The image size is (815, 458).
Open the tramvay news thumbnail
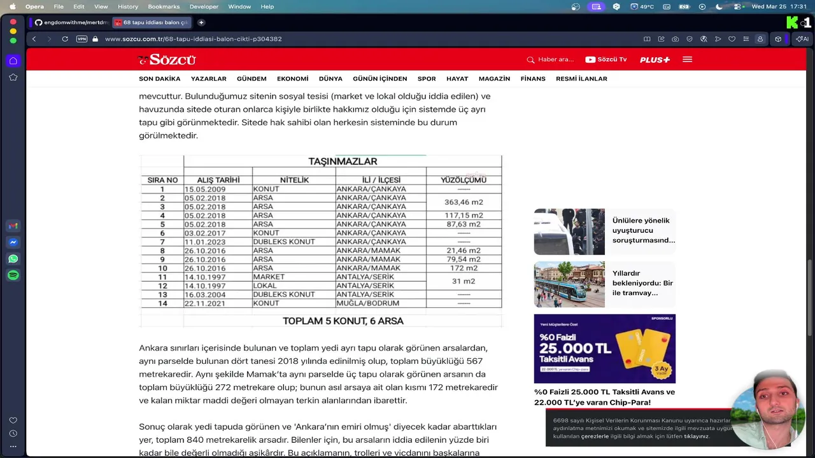(x=569, y=284)
